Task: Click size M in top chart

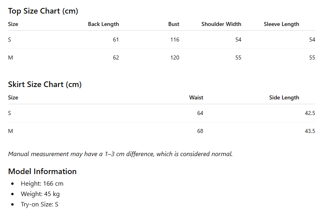Action: click(10, 58)
